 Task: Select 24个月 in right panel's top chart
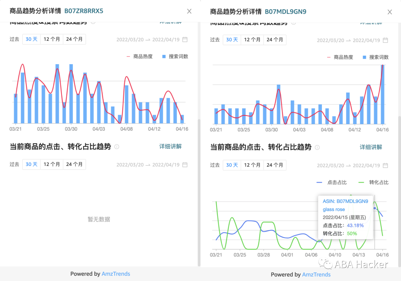pyautogui.click(x=275, y=40)
